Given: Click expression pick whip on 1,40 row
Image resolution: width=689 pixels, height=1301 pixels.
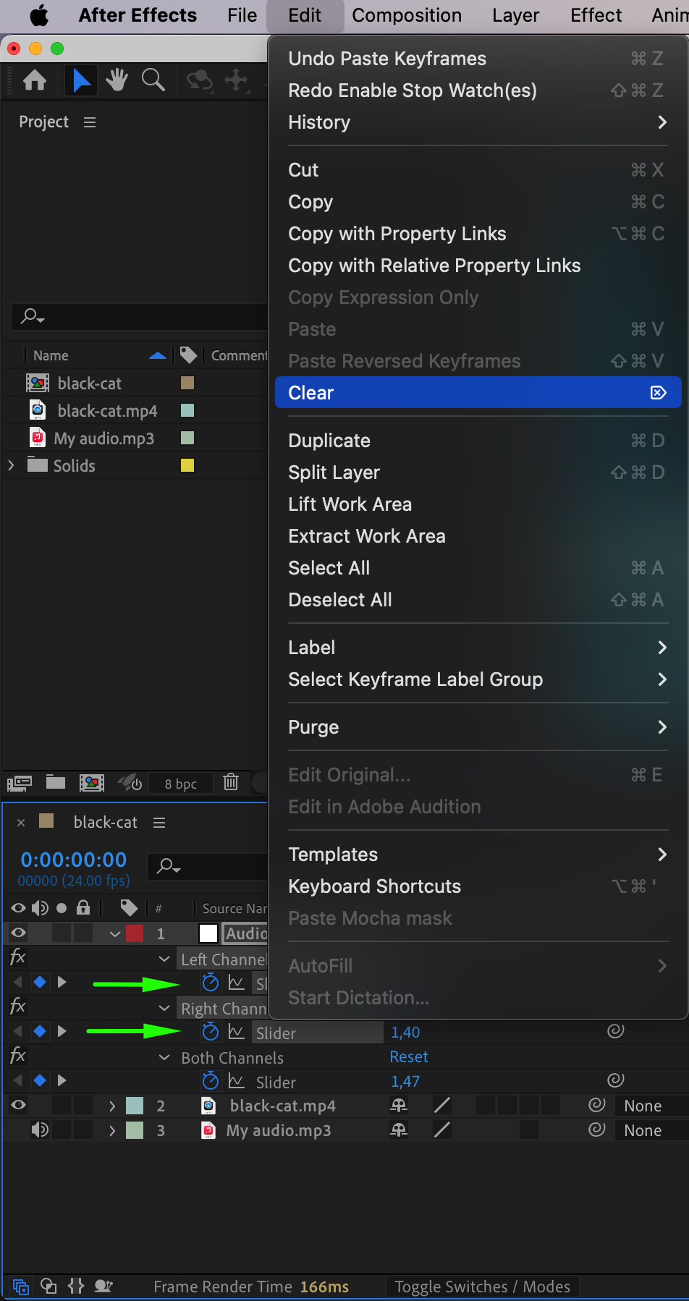Looking at the screenshot, I should pos(616,1031).
